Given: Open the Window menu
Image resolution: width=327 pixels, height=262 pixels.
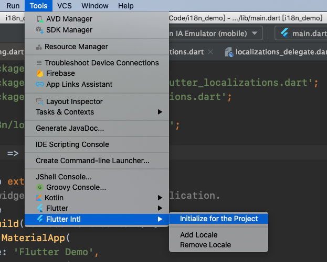Looking at the screenshot, I should pyautogui.click(x=96, y=6).
